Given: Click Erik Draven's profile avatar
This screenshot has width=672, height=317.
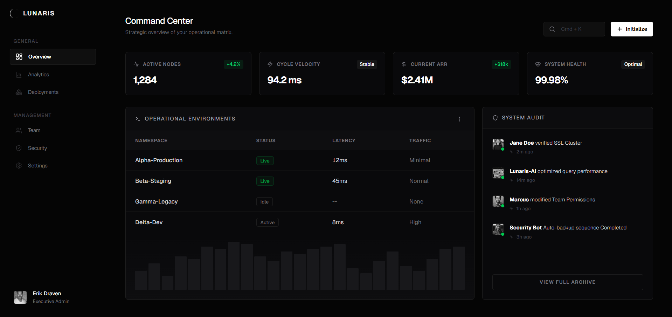Looking at the screenshot, I should click(x=20, y=297).
